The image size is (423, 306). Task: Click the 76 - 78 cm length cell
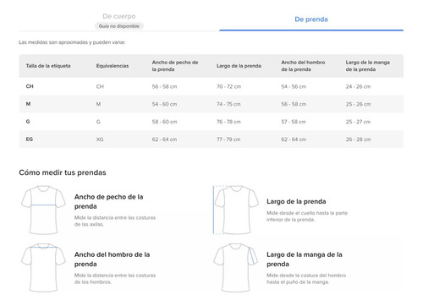[228, 122]
